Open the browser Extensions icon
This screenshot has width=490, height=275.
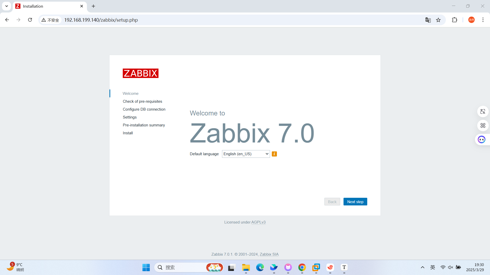[x=455, y=20]
